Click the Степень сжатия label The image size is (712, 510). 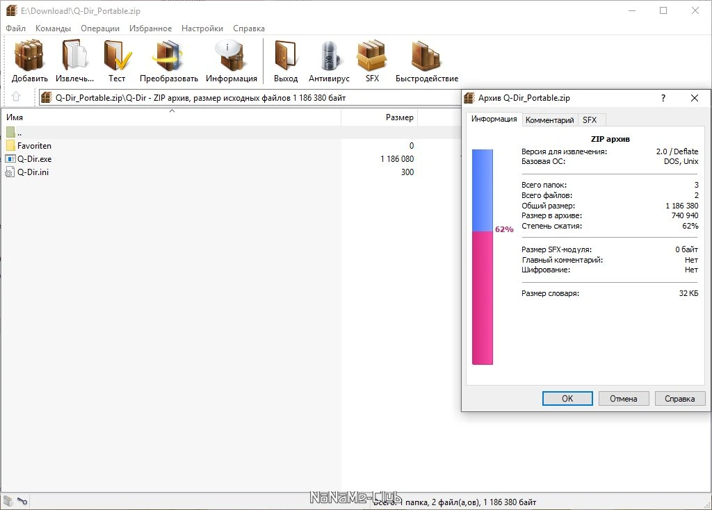point(551,226)
